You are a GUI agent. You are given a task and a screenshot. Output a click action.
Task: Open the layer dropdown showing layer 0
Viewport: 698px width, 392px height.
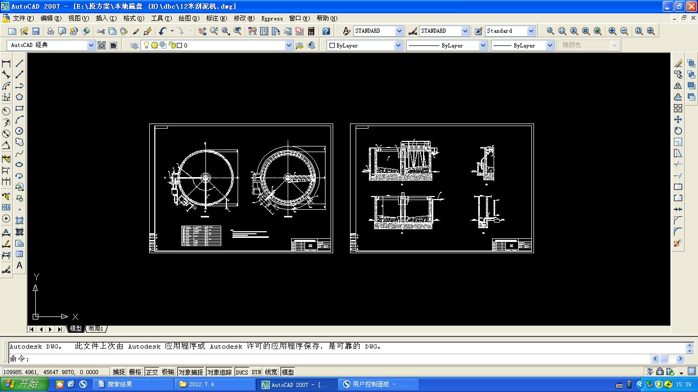(x=289, y=45)
